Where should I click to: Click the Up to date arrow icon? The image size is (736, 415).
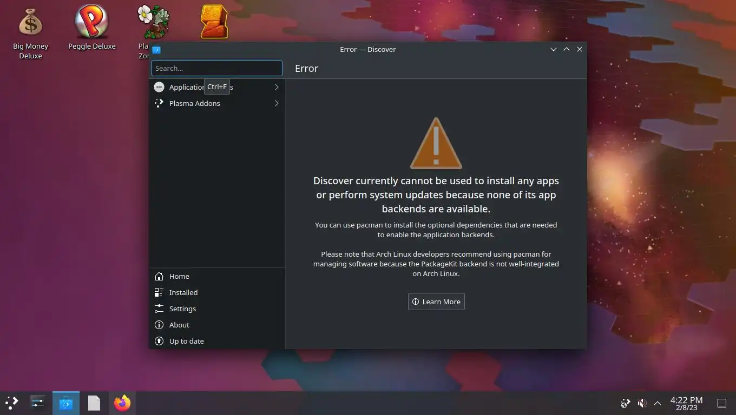point(159,341)
